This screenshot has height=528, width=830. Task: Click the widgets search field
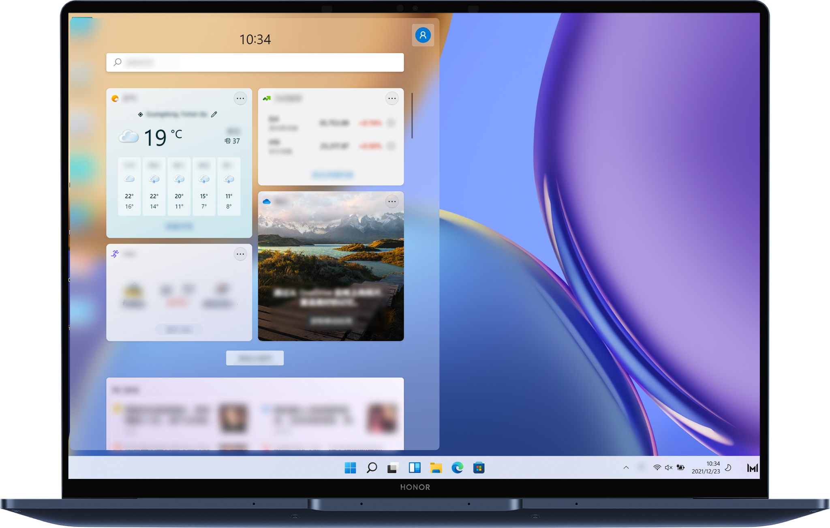click(255, 62)
